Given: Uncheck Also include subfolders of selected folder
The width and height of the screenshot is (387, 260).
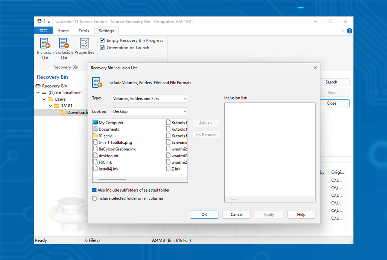Looking at the screenshot, I should (x=95, y=190).
